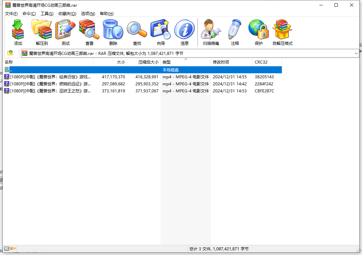This screenshot has height=255, width=362.
Task: Click the SFX (自解压格式) icon
Action: [283, 32]
